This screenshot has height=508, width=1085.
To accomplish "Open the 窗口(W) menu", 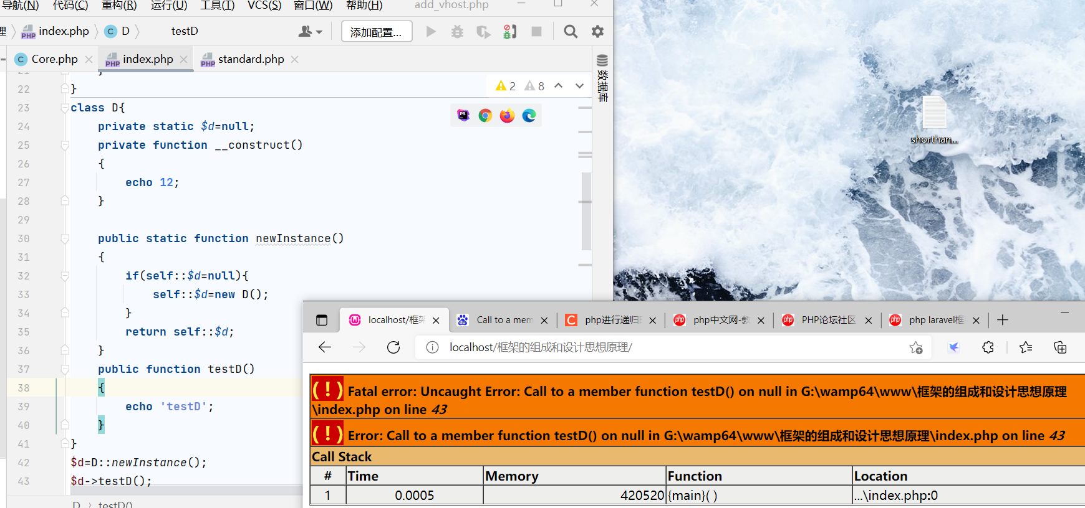I will (x=313, y=6).
